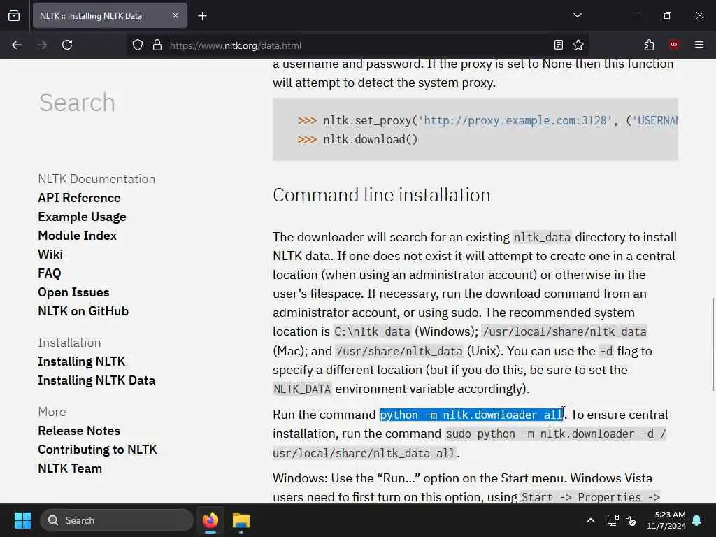Screen dimensions: 716x537
Task: Go to Installing NLTK Data page
Action: coord(96,380)
